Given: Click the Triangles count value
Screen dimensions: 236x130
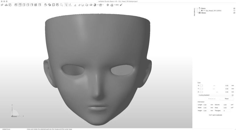Looking at the screenshot, I should [224, 111].
